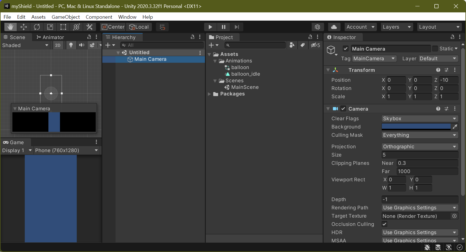Viewport: 466px width, 252px height.
Task: Open Target Texture object picker
Action: point(454,216)
